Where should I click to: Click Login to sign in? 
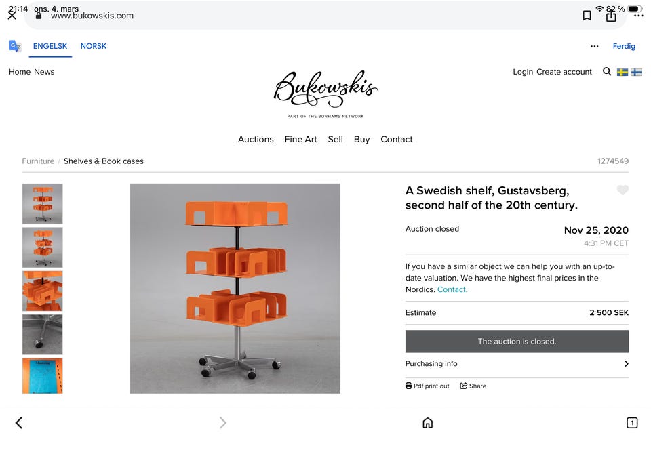[x=523, y=71]
